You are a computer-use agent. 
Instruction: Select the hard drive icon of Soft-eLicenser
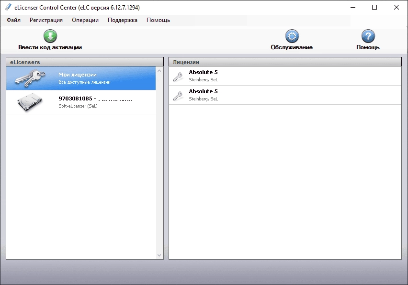29,102
